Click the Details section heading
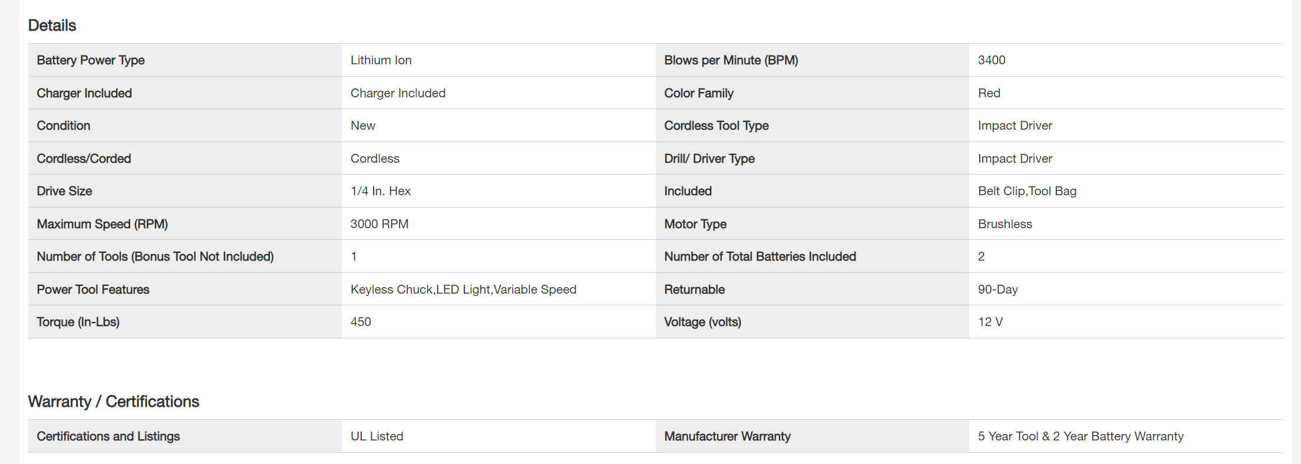 52,25
